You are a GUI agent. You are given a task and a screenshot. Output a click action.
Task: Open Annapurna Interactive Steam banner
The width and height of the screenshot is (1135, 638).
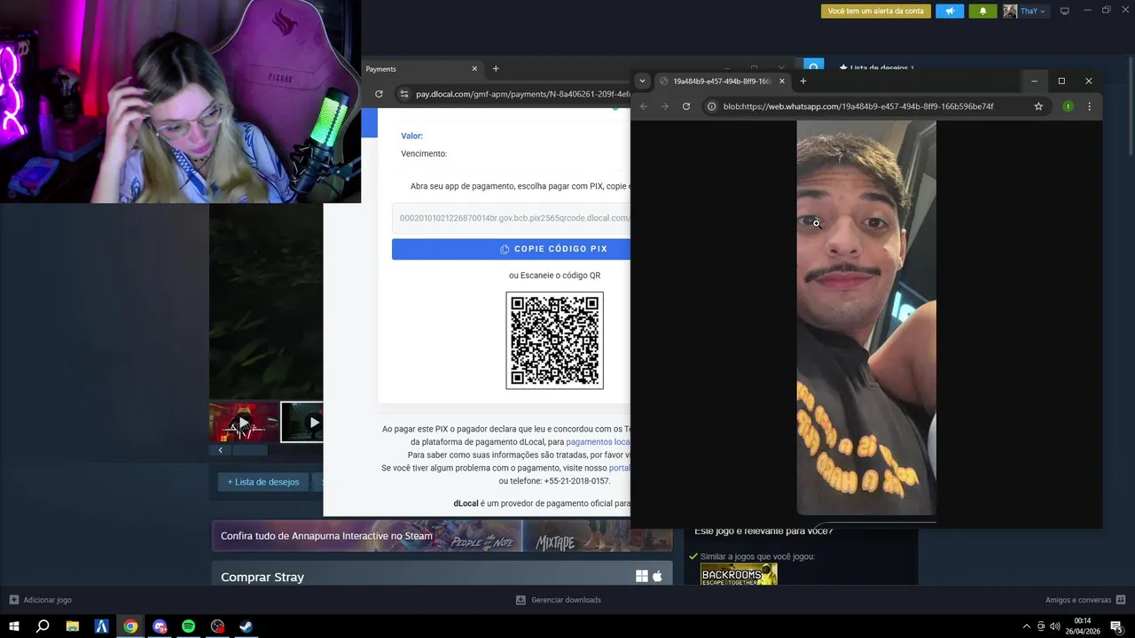click(x=442, y=535)
